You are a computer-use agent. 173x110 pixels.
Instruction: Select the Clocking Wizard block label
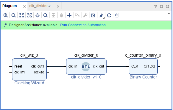point(29,83)
